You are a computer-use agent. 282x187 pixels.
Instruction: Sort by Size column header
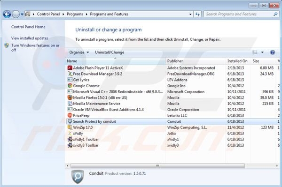point(263,61)
